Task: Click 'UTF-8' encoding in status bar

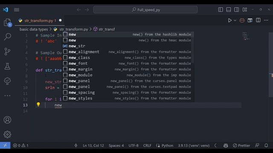Action: [x=134, y=145]
